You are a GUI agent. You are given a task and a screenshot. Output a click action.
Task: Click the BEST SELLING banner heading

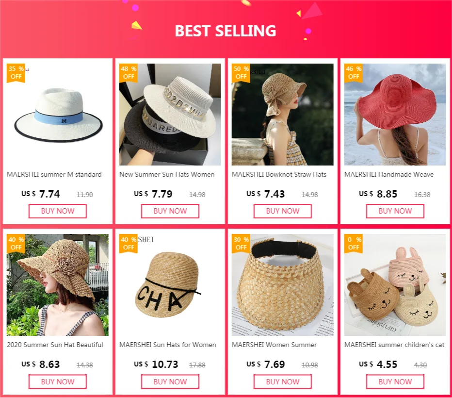tap(226, 31)
